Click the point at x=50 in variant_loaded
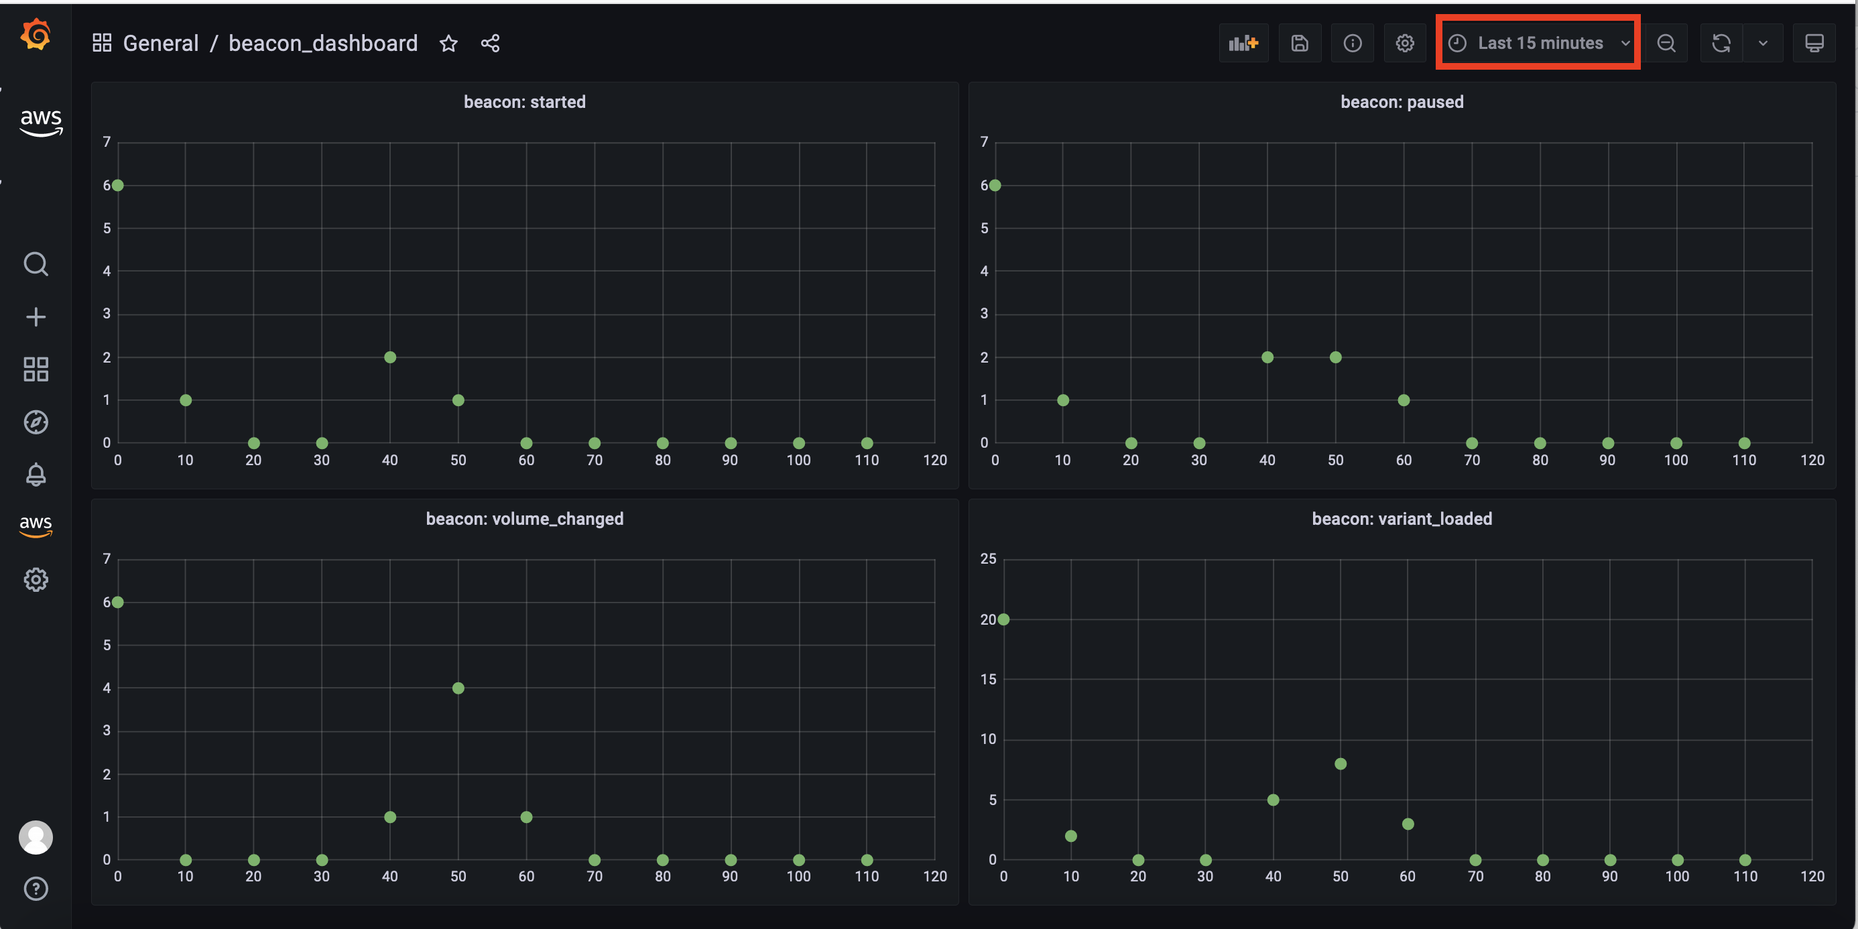 click(x=1340, y=764)
